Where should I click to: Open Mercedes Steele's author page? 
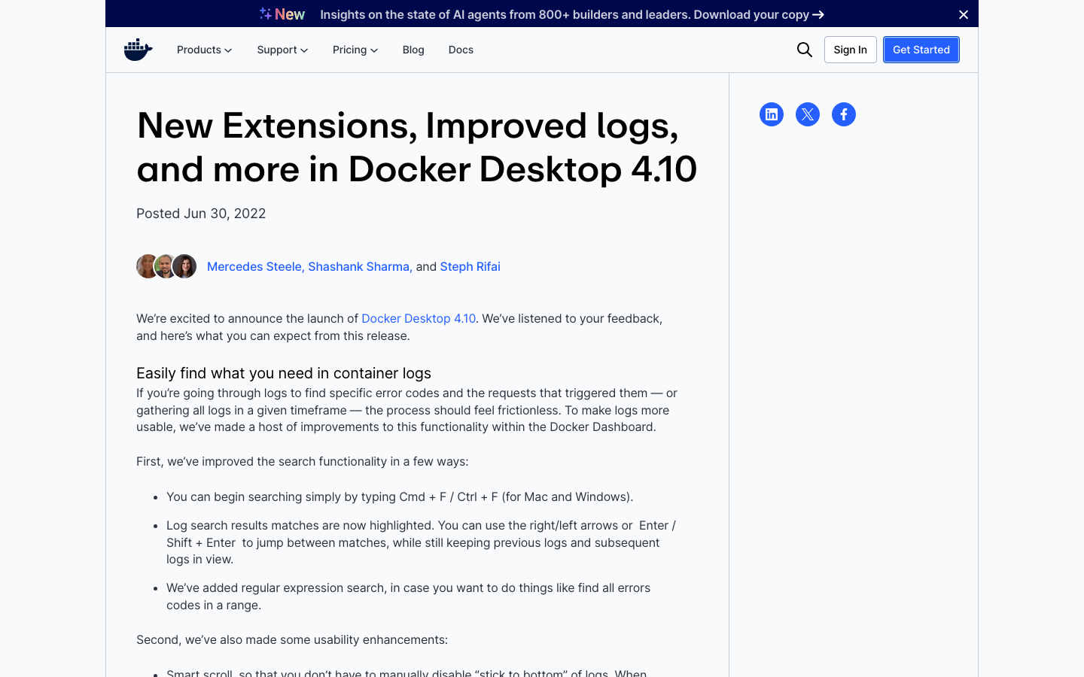pyautogui.click(x=254, y=266)
